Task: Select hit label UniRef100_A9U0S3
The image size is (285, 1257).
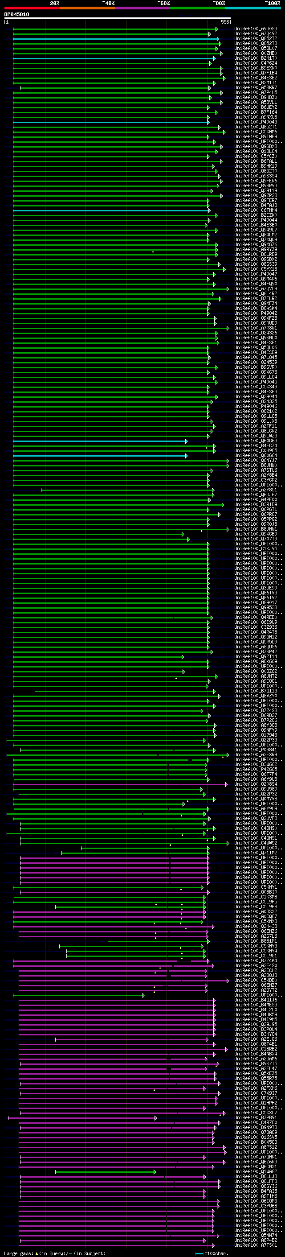Action: [256, 29]
